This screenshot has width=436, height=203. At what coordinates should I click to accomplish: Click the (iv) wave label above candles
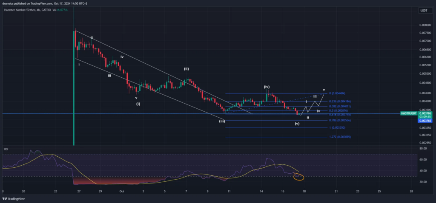pos(267,87)
